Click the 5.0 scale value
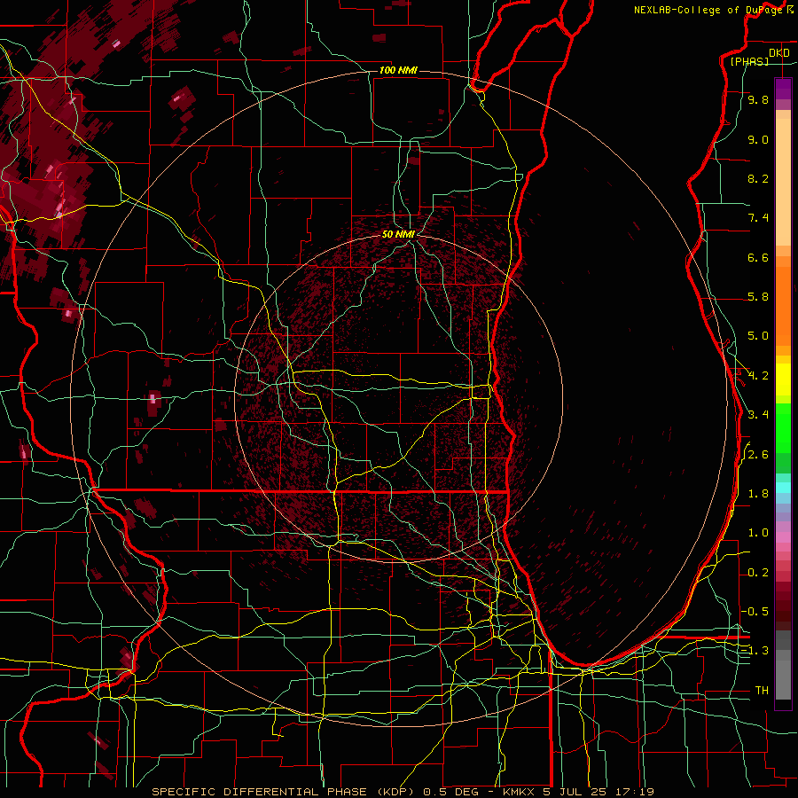 (x=758, y=336)
